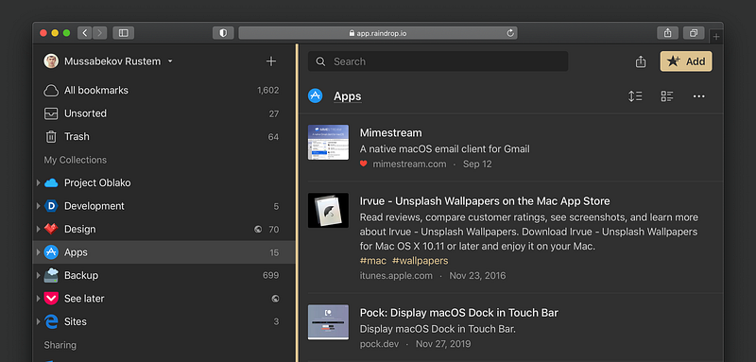This screenshot has width=756, height=362.
Task: Click the All bookmarks cloud icon
Action: tap(51, 90)
